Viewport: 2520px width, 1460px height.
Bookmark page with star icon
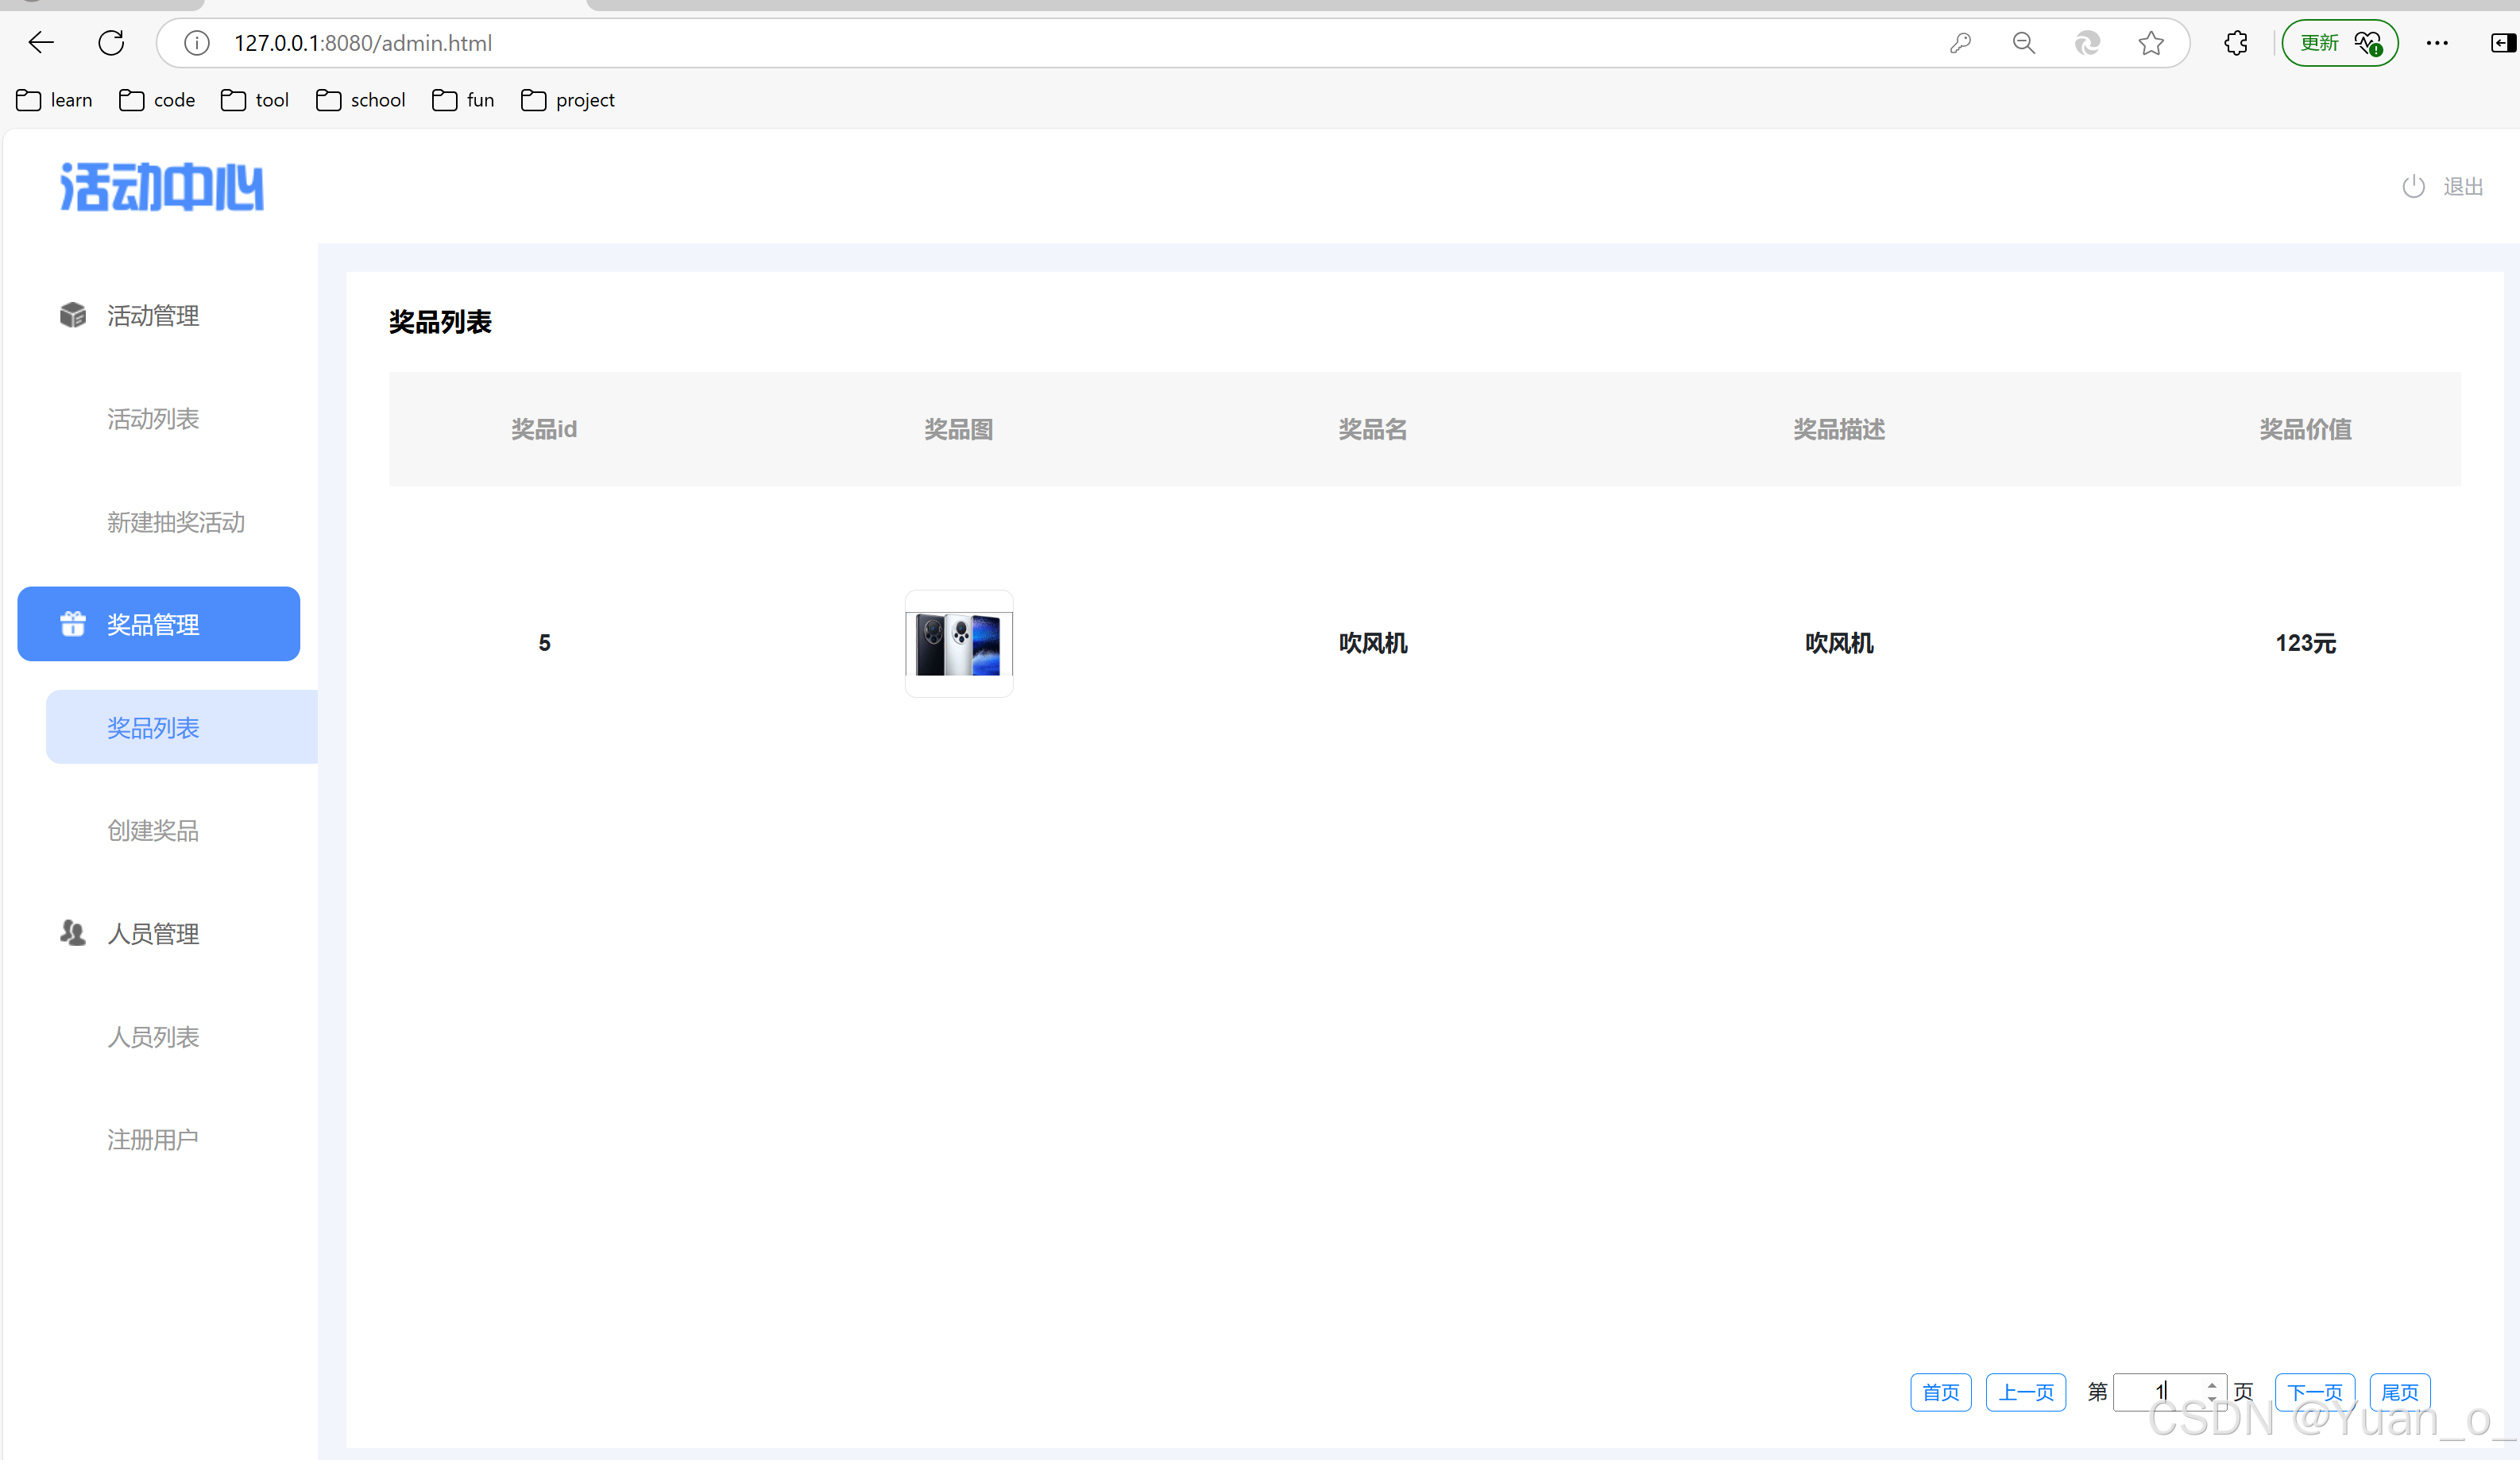[x=2151, y=43]
